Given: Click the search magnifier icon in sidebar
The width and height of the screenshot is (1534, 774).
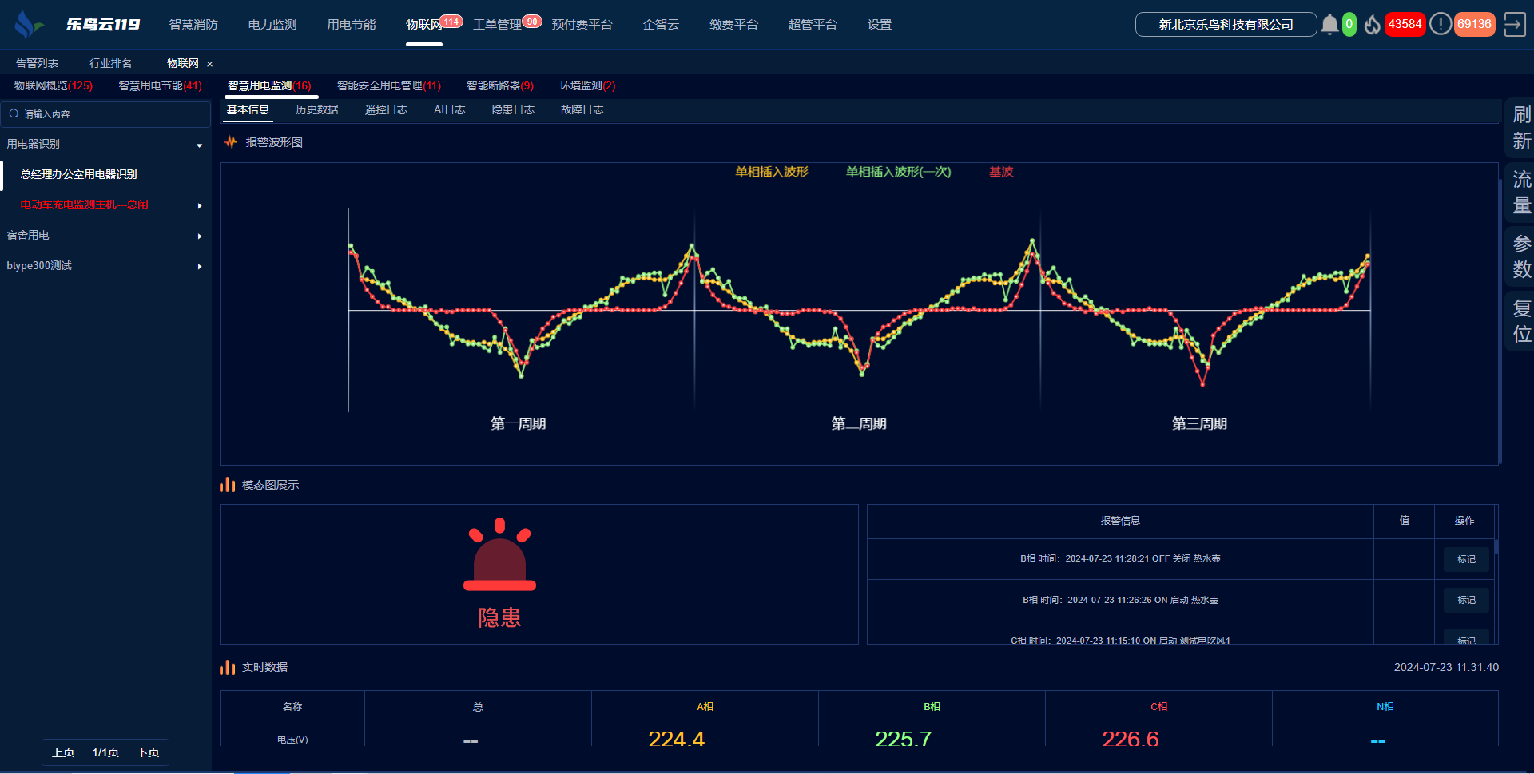Looking at the screenshot, I should pyautogui.click(x=14, y=114).
